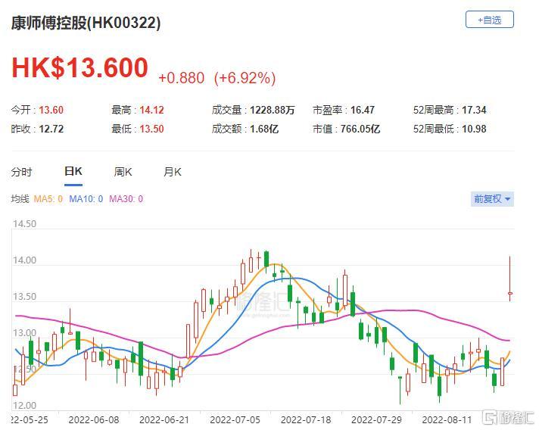
Task: Click the 52周最高 value 17.34
Action: click(474, 110)
